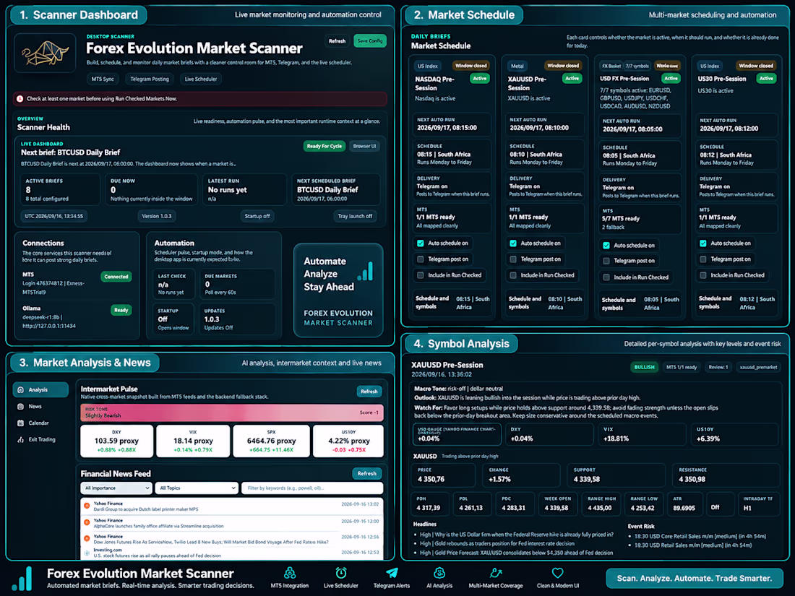Click the golden bull logo

[x=45, y=53]
